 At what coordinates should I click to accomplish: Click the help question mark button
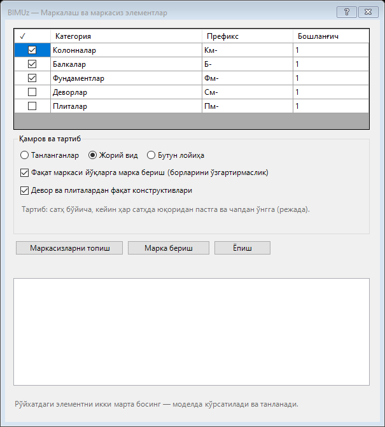point(347,12)
